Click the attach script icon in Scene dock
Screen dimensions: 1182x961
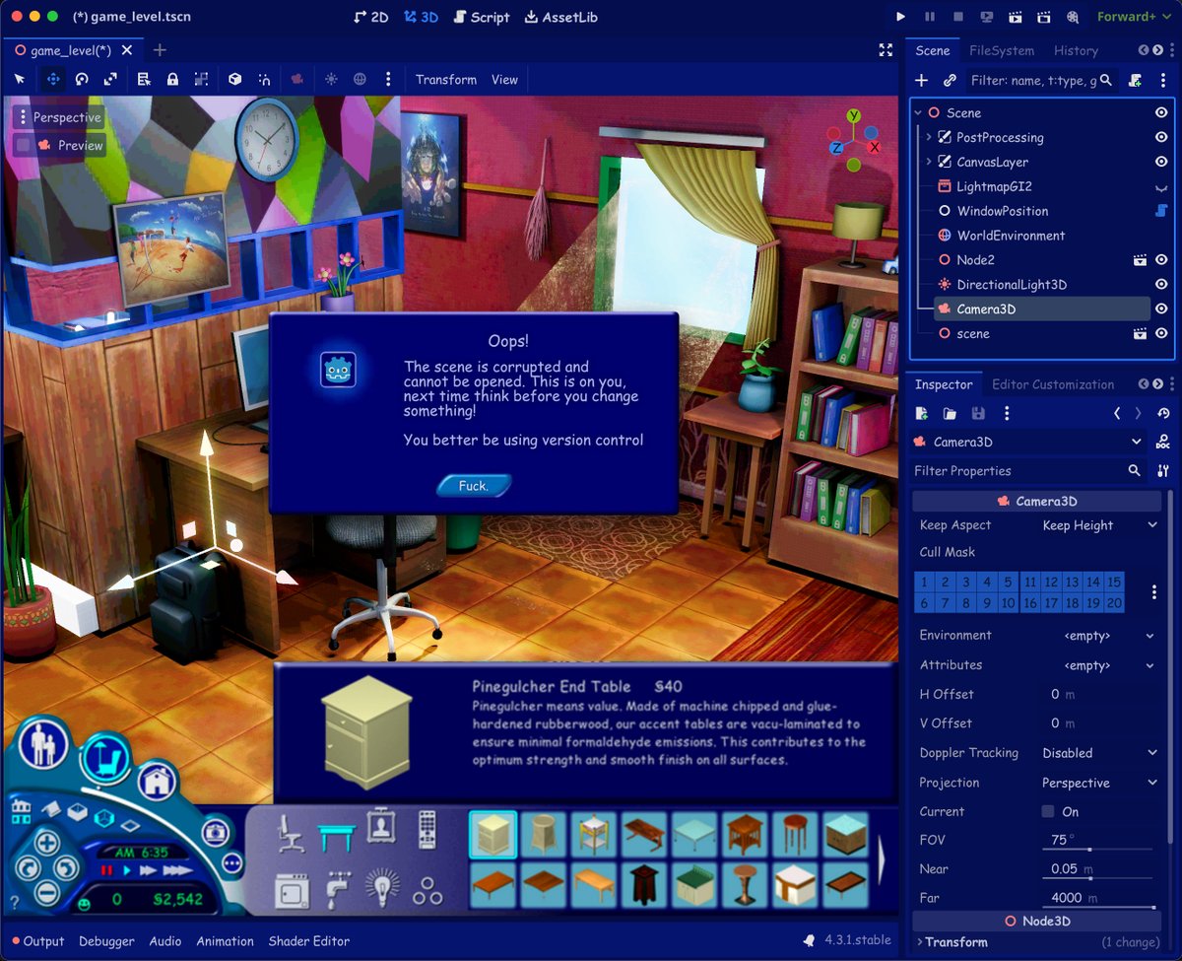(1135, 81)
